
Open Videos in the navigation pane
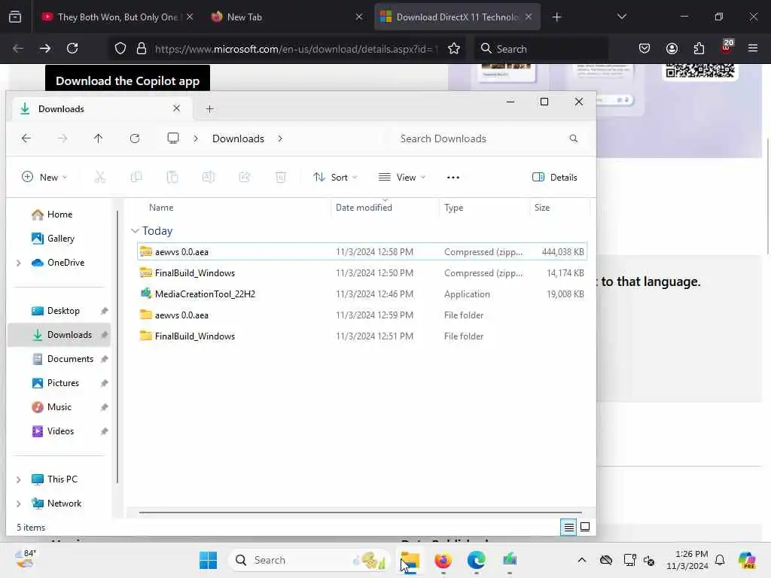[59, 431]
